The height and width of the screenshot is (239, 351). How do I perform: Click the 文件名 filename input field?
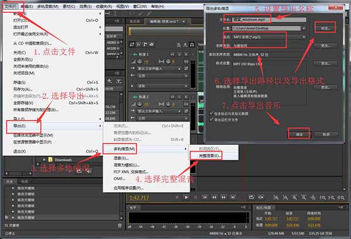tap(269, 20)
